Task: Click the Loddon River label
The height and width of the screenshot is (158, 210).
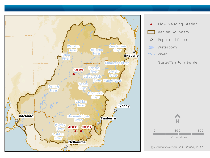Action: pos(58,136)
